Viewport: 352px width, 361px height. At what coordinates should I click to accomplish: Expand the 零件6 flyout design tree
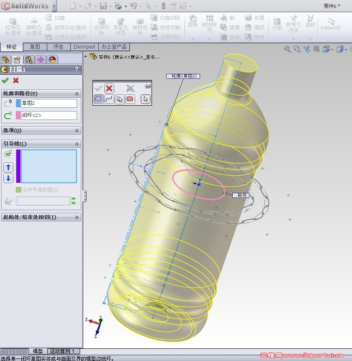(x=85, y=56)
